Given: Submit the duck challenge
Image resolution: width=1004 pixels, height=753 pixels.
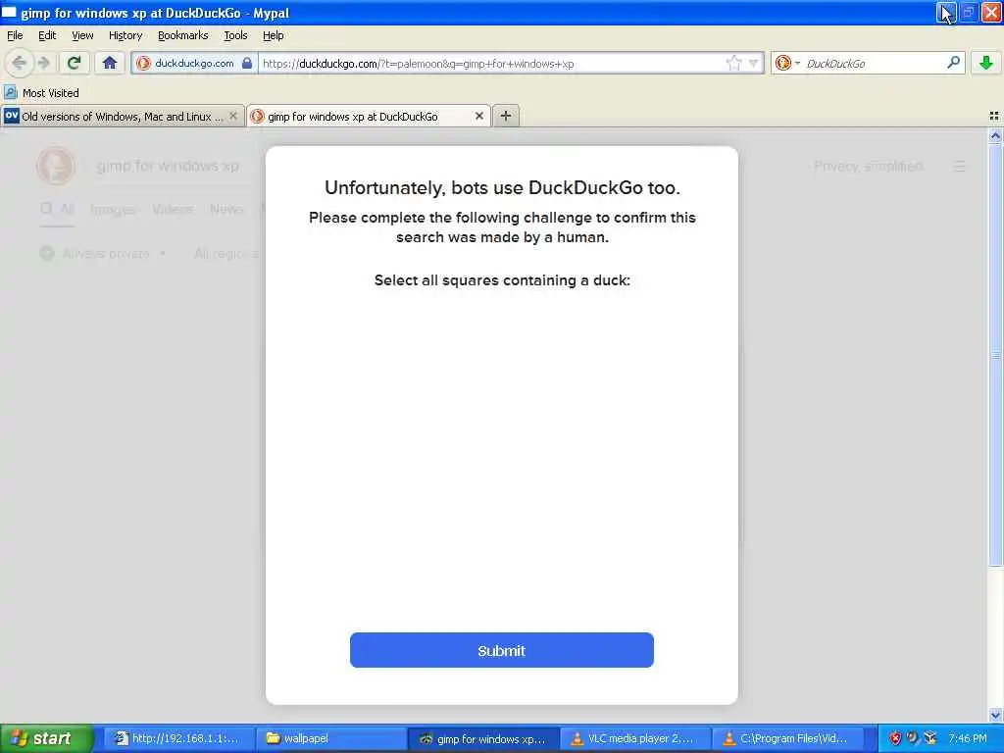Looking at the screenshot, I should click(501, 650).
